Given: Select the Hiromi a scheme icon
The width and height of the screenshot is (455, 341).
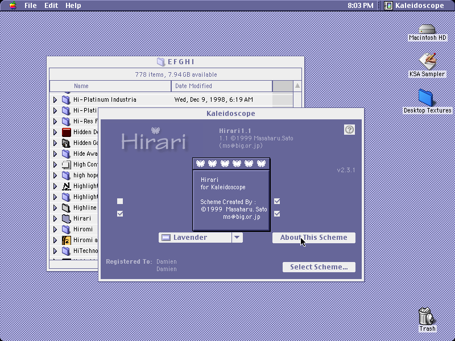Looking at the screenshot, I should pyautogui.click(x=66, y=240).
